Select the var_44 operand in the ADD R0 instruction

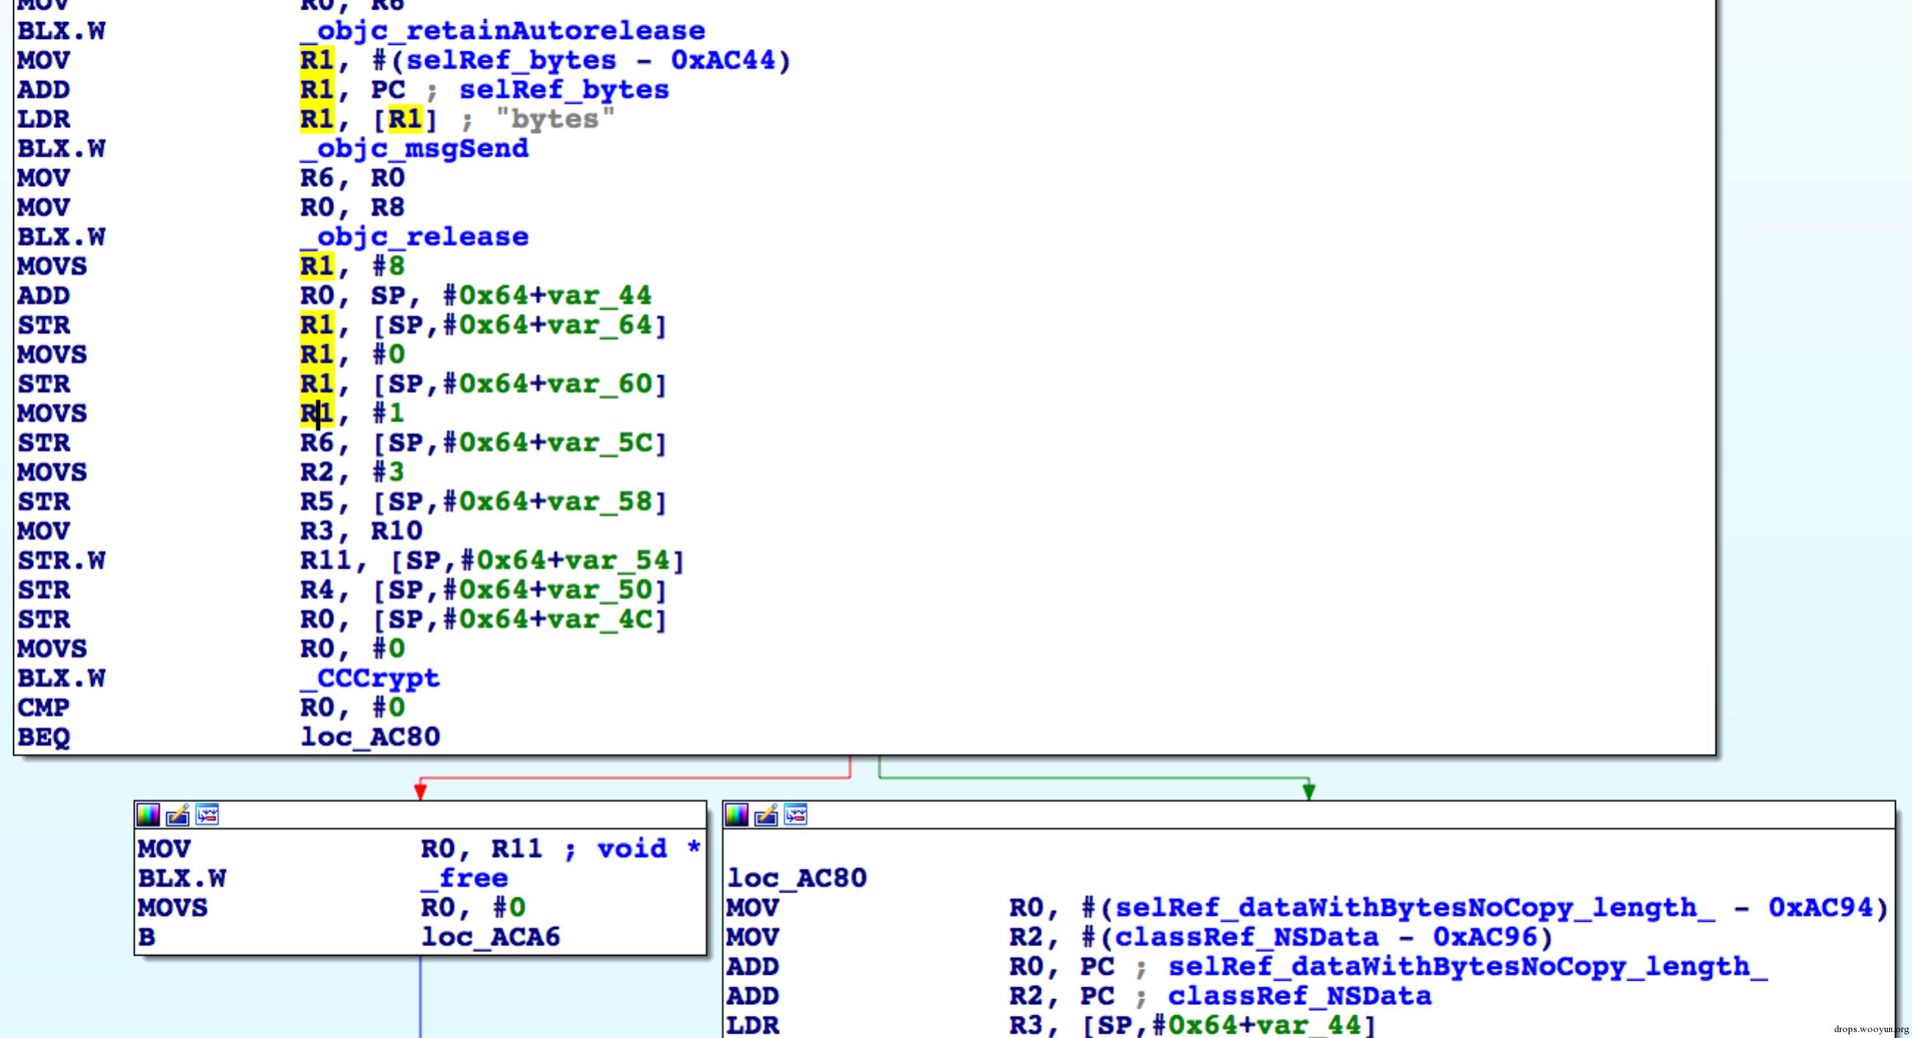pos(600,296)
